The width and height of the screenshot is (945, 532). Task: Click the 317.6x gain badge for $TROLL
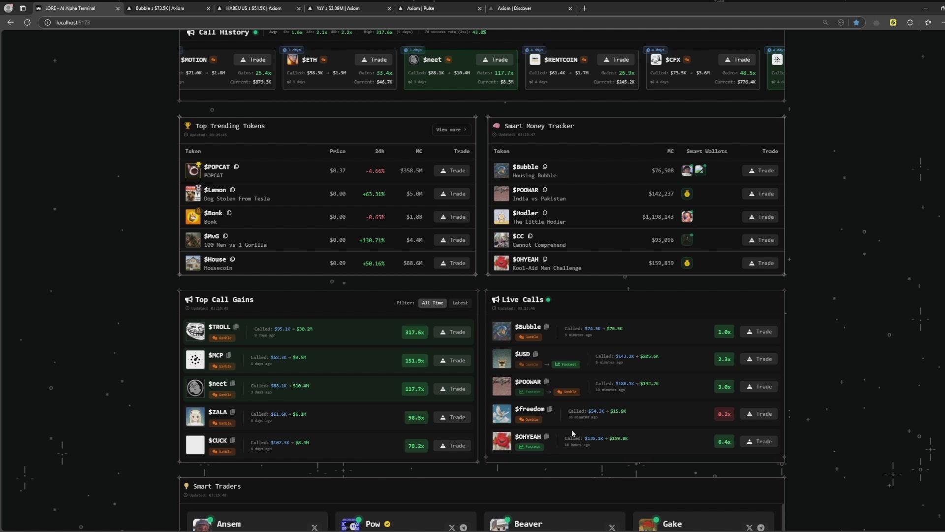(414, 332)
